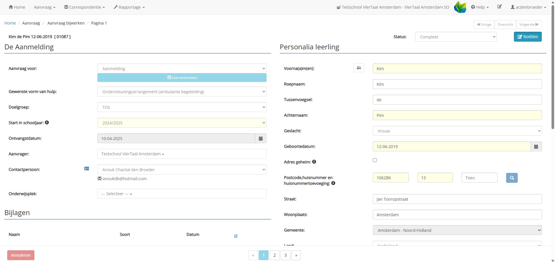Click the info icon beside huisnummertoevoeging

333,183
